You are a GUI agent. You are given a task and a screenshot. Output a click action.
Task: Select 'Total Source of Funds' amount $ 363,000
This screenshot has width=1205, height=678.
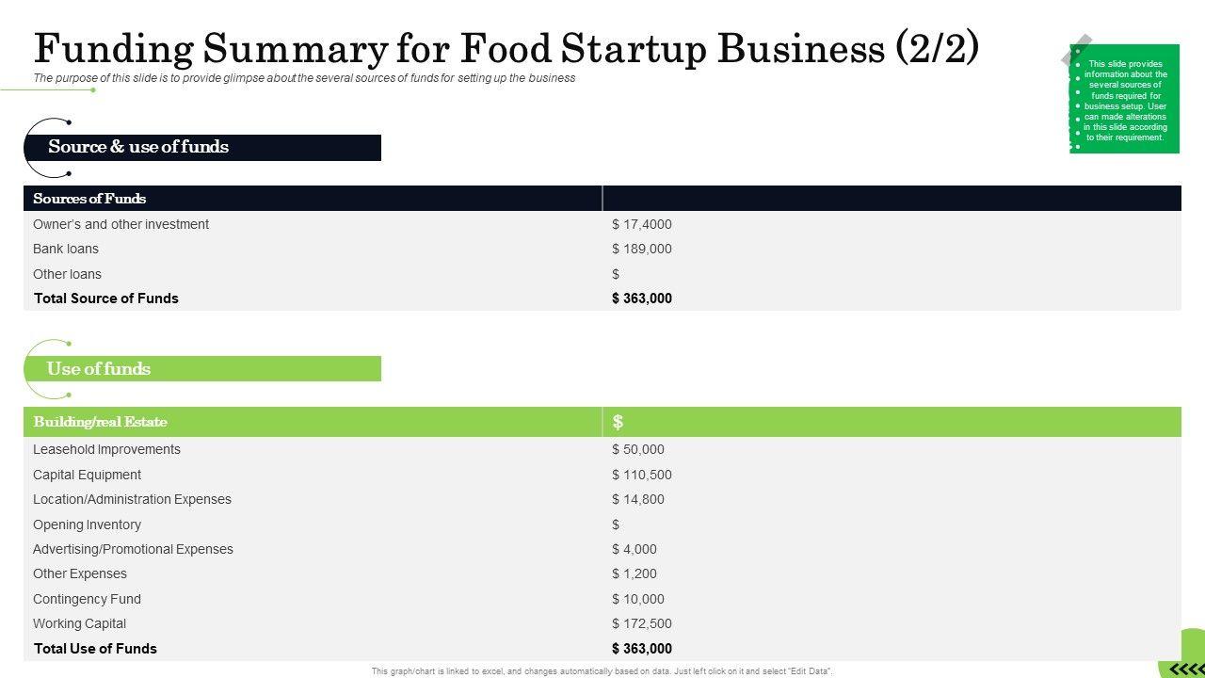click(642, 299)
